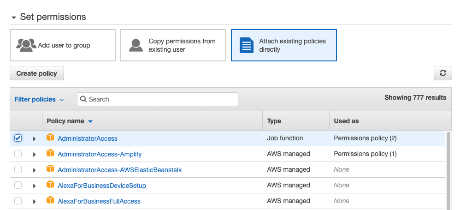Open the Filter policies dropdown
This screenshot has height=210, width=466.
(39, 99)
